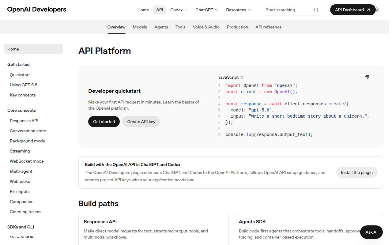Copy the code sample with copy icon
Image resolution: width=392 pixels, height=245 pixels.
[x=367, y=77]
